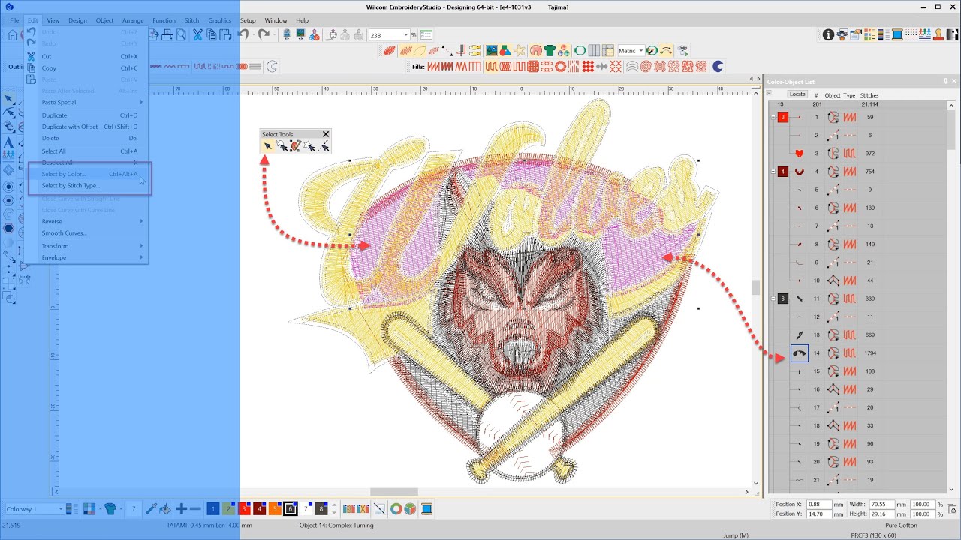Click the Redo arrow icon
This screenshot has width=961, height=540.
click(264, 34)
